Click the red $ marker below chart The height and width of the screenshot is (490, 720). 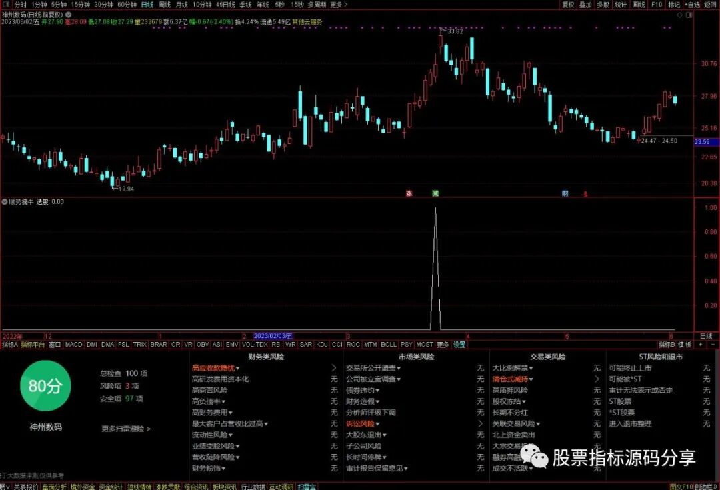pyautogui.click(x=585, y=194)
